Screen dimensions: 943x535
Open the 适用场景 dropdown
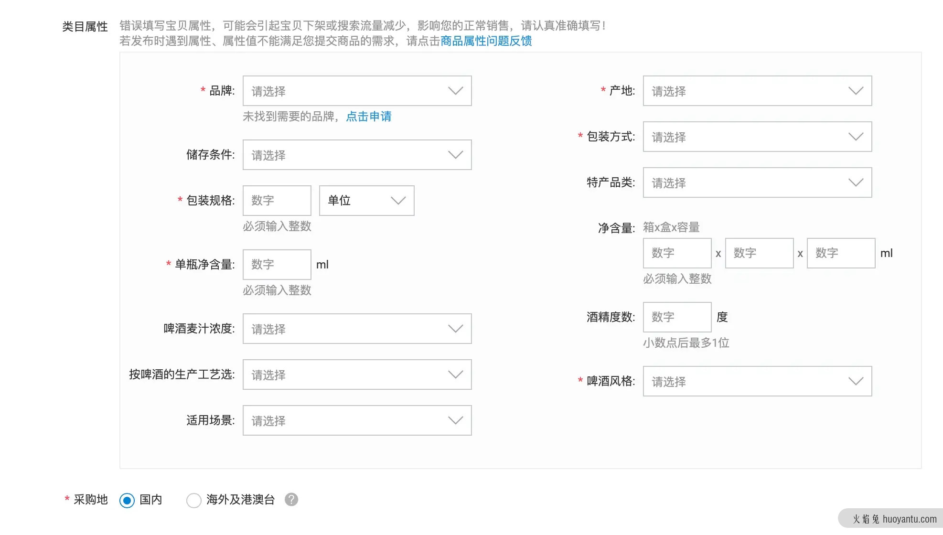tap(357, 420)
